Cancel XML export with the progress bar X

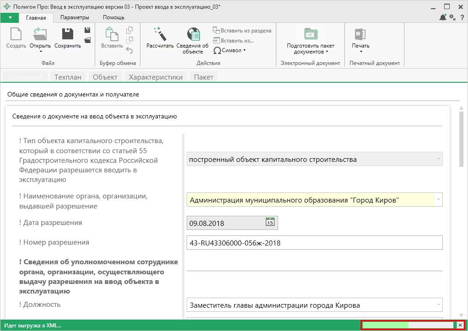[460, 325]
